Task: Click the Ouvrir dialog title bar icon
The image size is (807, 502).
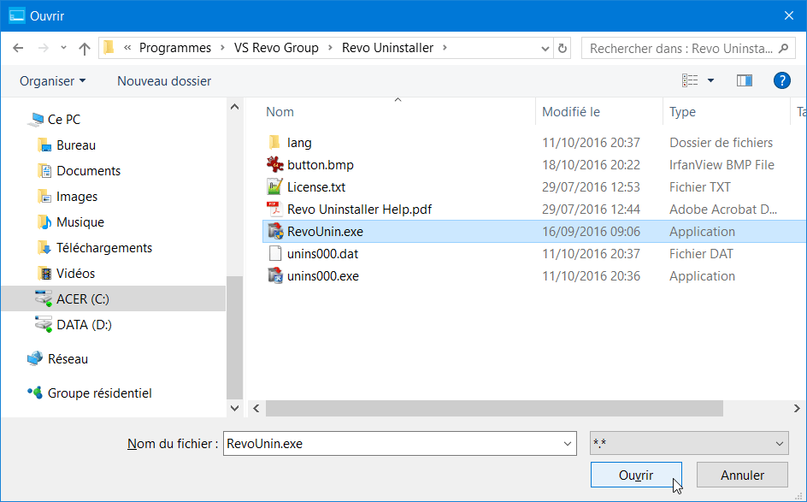Action: pyautogui.click(x=16, y=15)
